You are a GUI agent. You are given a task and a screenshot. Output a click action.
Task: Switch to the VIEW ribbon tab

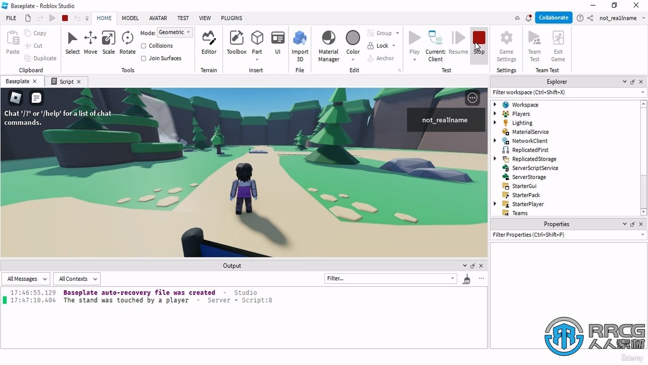(x=205, y=18)
